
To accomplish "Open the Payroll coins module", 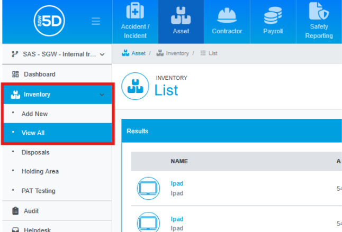I will (273, 21).
